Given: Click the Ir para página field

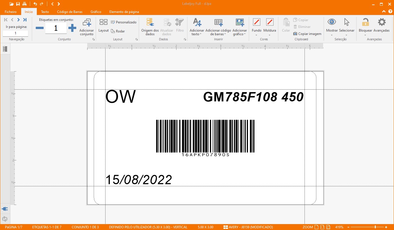Looking at the screenshot, I should [15, 33].
